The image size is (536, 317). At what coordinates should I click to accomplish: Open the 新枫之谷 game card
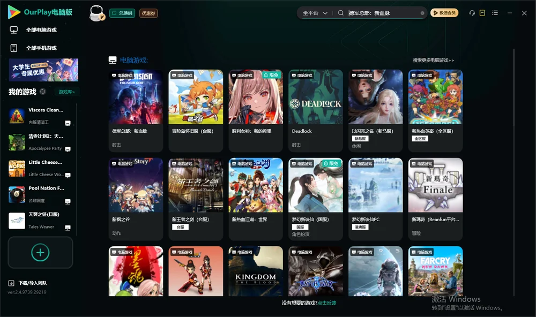136,199
